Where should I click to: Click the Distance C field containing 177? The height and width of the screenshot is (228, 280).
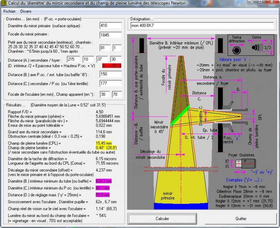111,83
